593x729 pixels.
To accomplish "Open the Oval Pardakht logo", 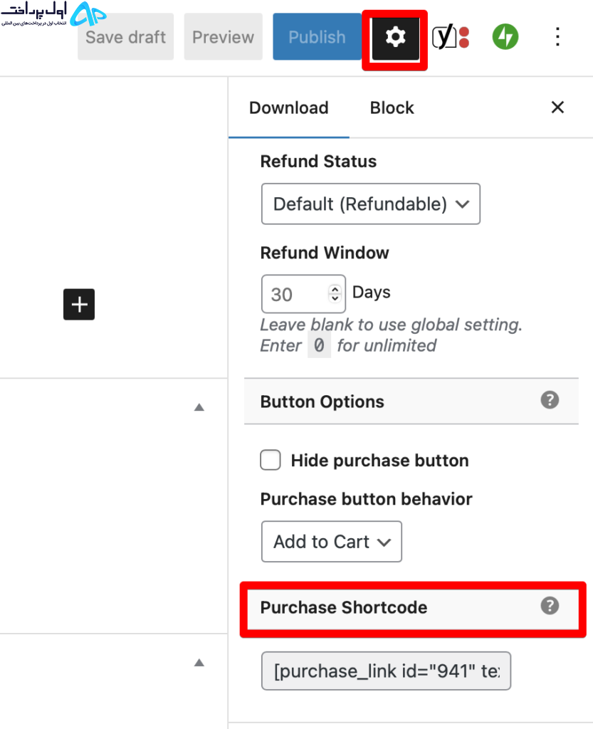I will [53, 14].
